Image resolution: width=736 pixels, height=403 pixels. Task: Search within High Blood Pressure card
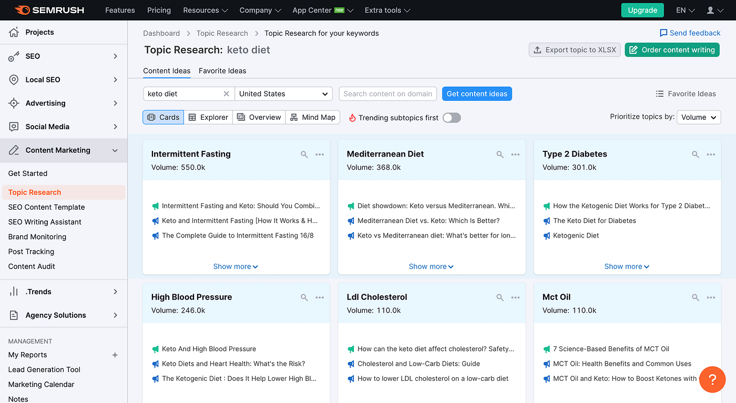304,297
